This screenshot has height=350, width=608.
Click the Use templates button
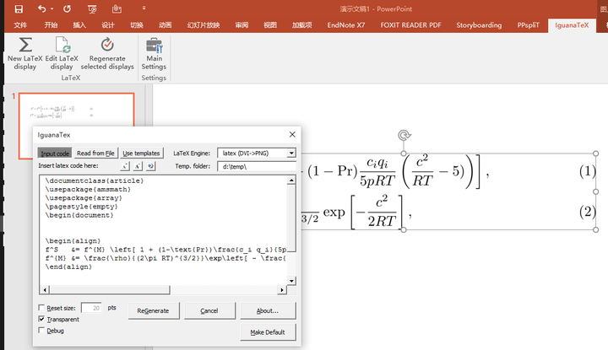tap(141, 153)
